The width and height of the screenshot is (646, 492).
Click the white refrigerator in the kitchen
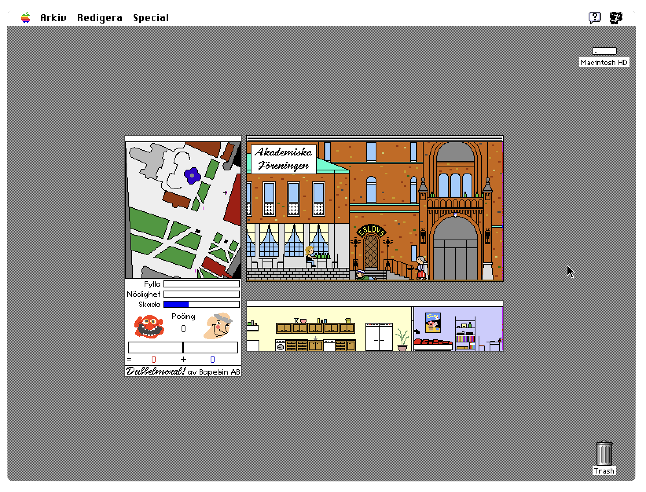coord(379,337)
